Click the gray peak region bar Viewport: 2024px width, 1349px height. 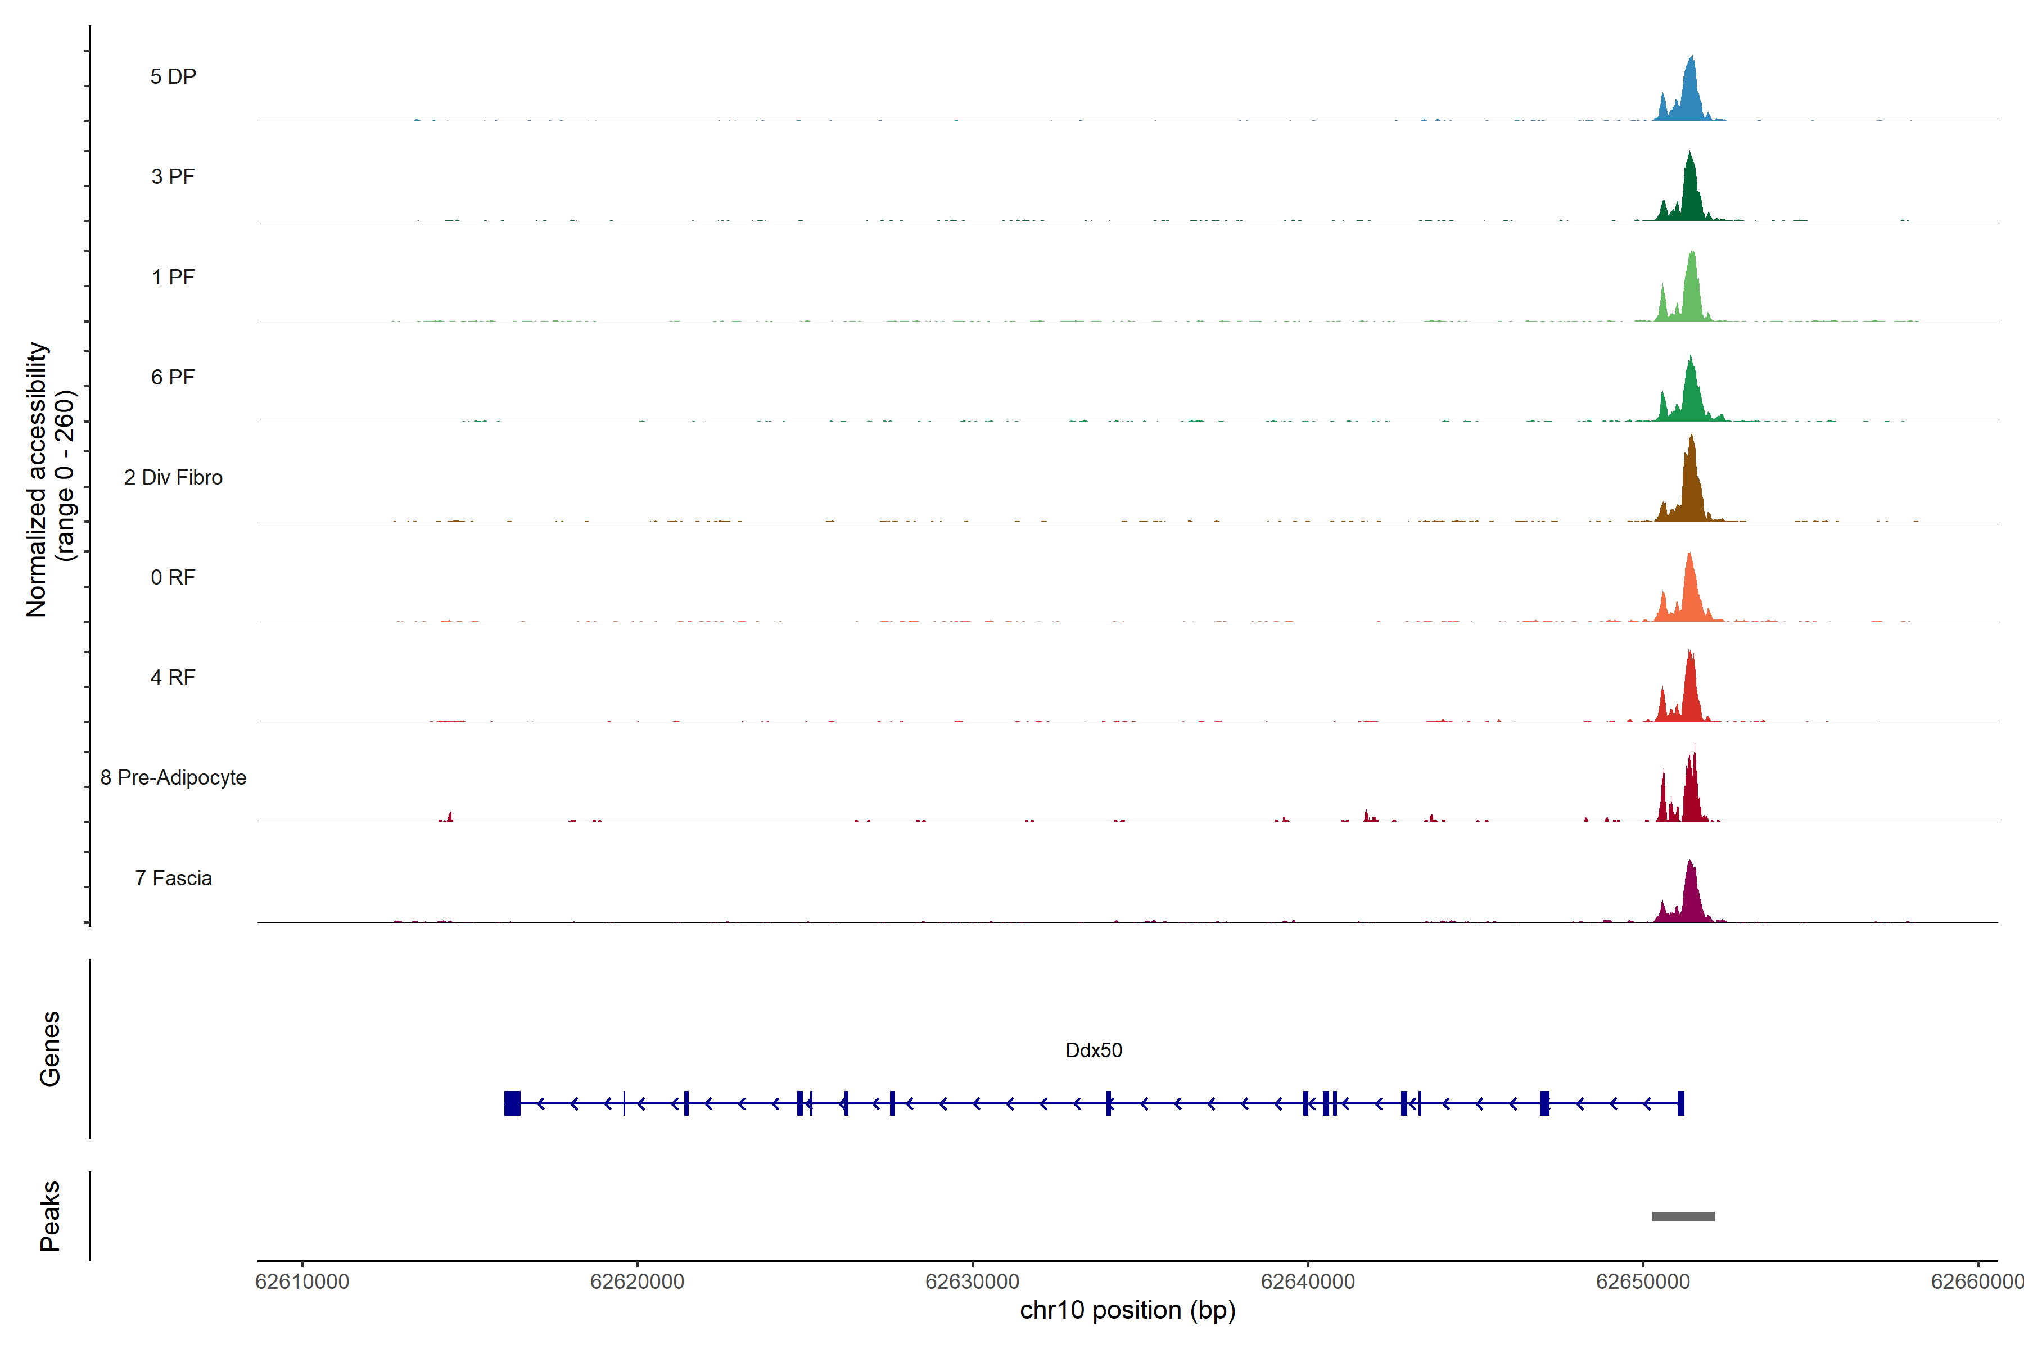pyautogui.click(x=1682, y=1216)
